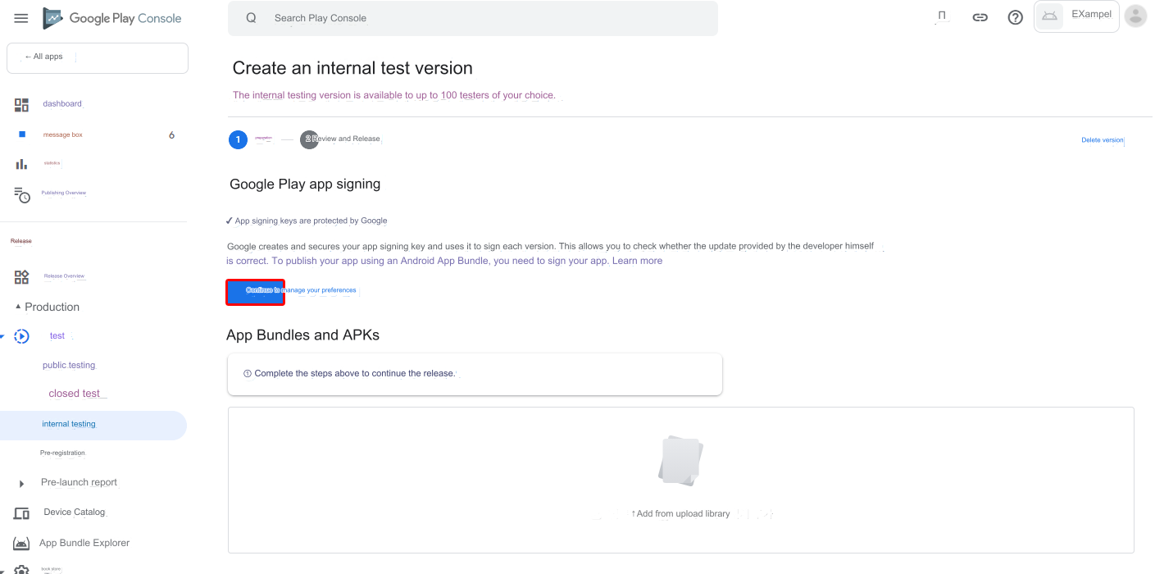The width and height of the screenshot is (1155, 574).
Task: Open statistics bar chart icon
Action: (x=22, y=164)
